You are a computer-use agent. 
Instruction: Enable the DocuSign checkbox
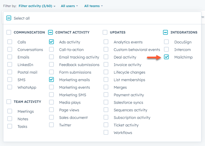(x=166, y=42)
